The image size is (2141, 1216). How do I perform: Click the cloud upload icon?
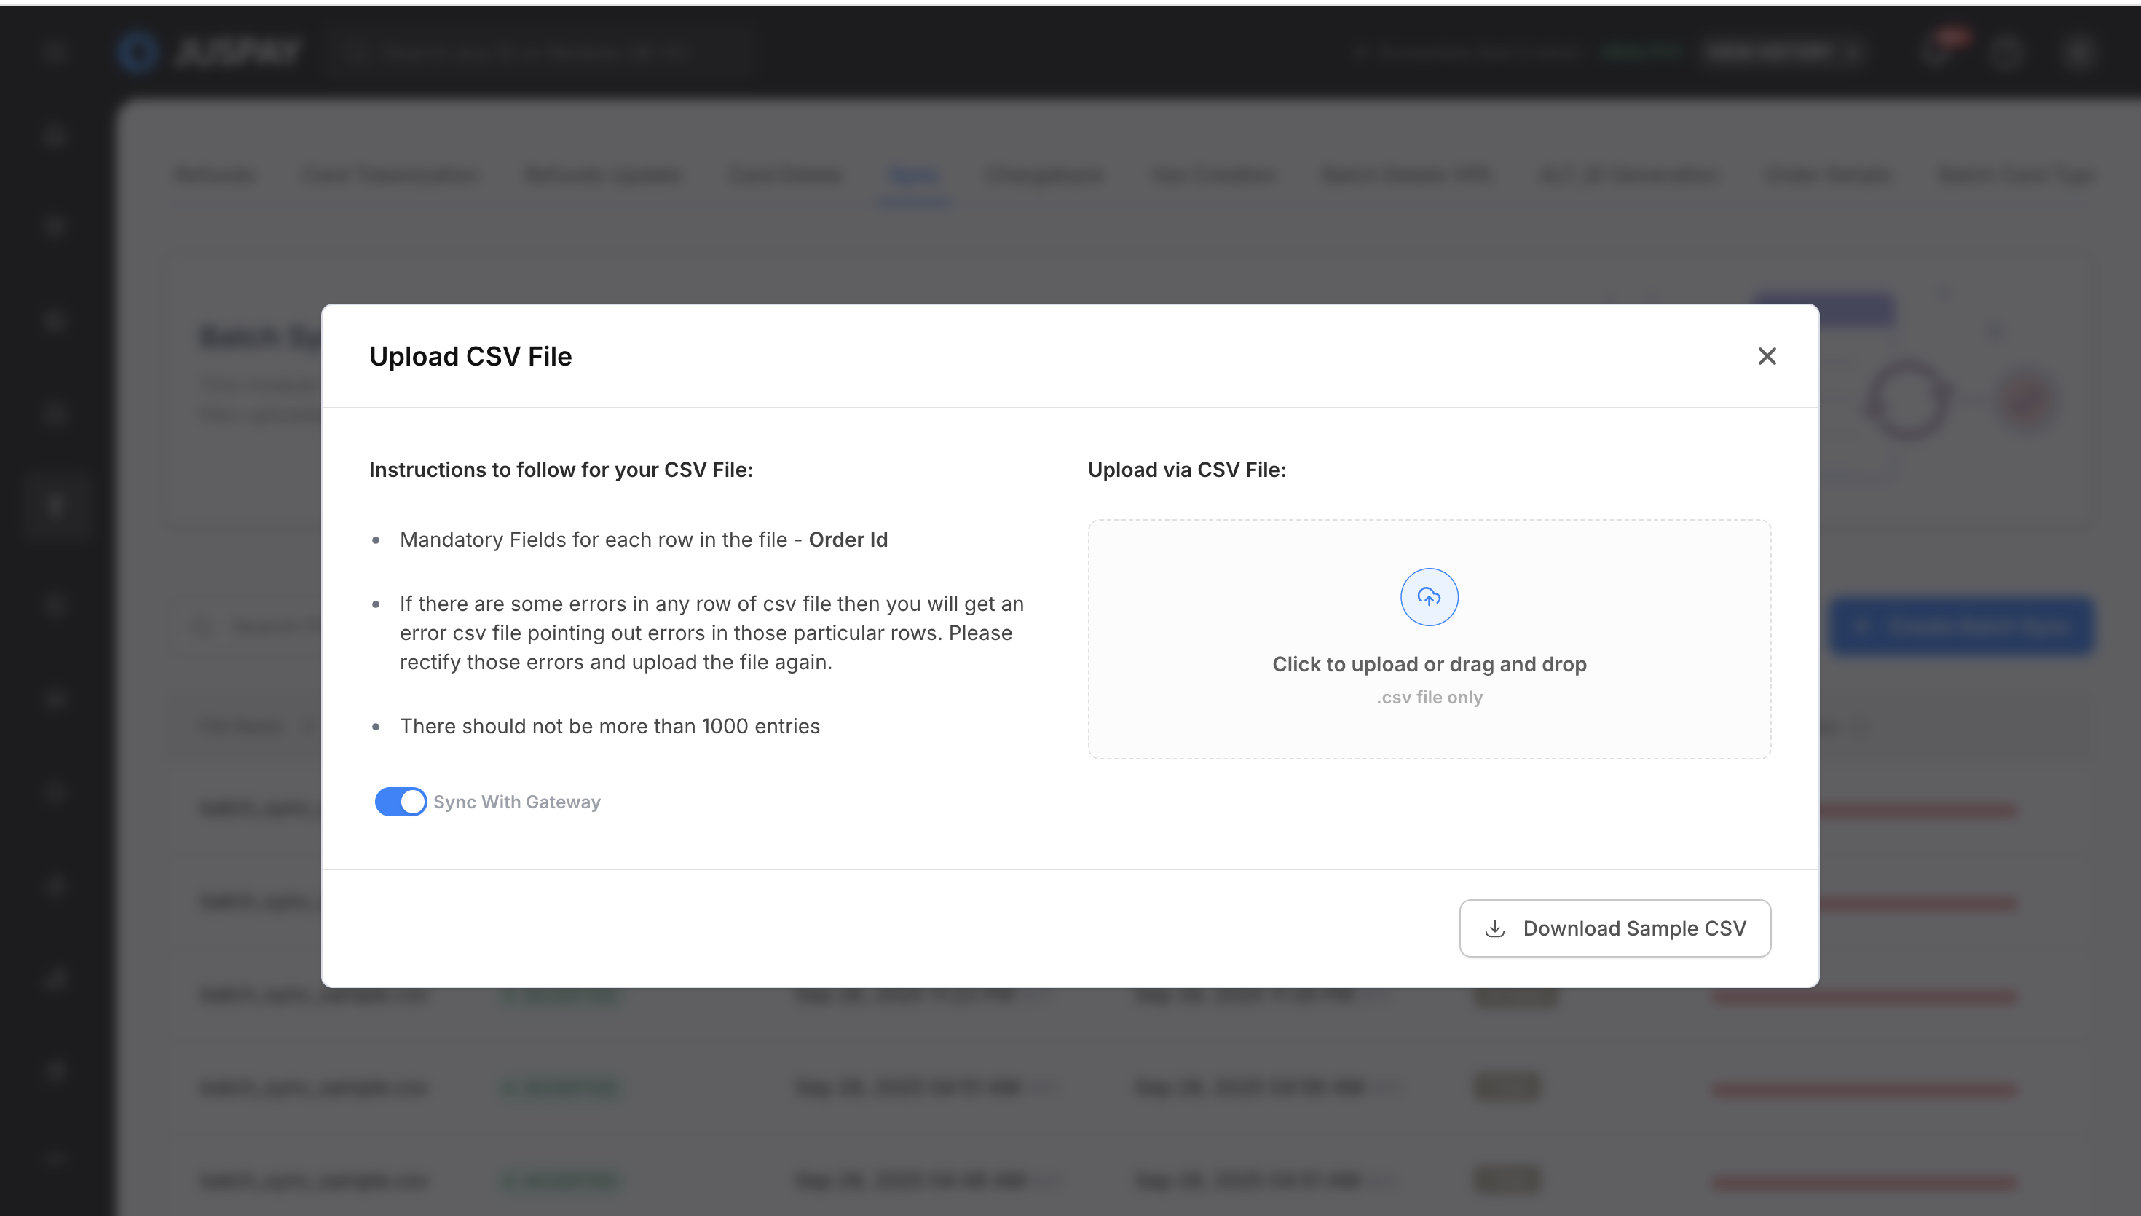(x=1429, y=597)
